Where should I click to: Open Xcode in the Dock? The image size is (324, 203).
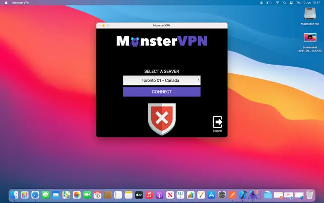tap(242, 195)
